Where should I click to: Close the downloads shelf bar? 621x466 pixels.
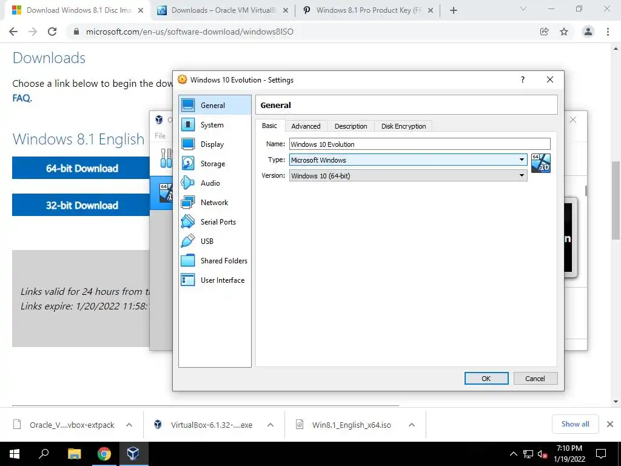point(610,424)
